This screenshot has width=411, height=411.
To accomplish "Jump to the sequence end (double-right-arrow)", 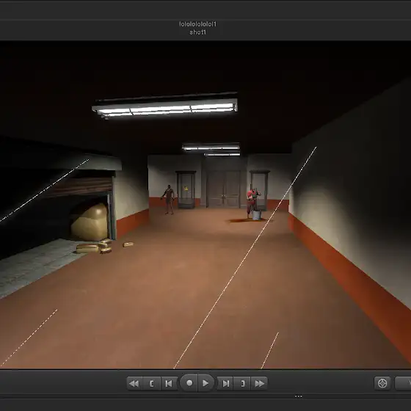I will [259, 383].
